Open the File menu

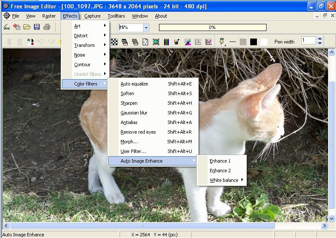(x=15, y=16)
